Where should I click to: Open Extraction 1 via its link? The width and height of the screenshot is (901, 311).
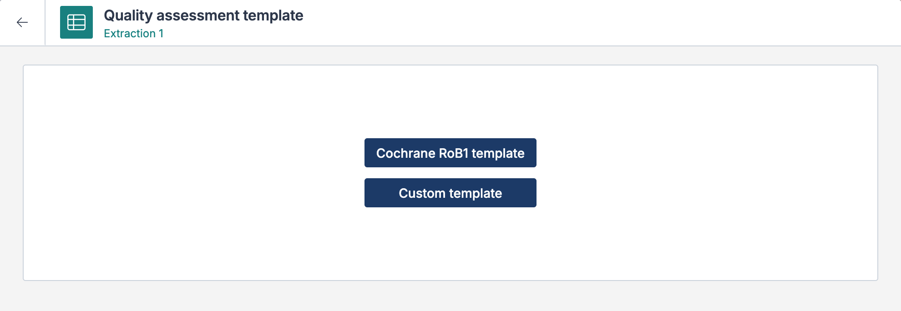click(x=134, y=33)
